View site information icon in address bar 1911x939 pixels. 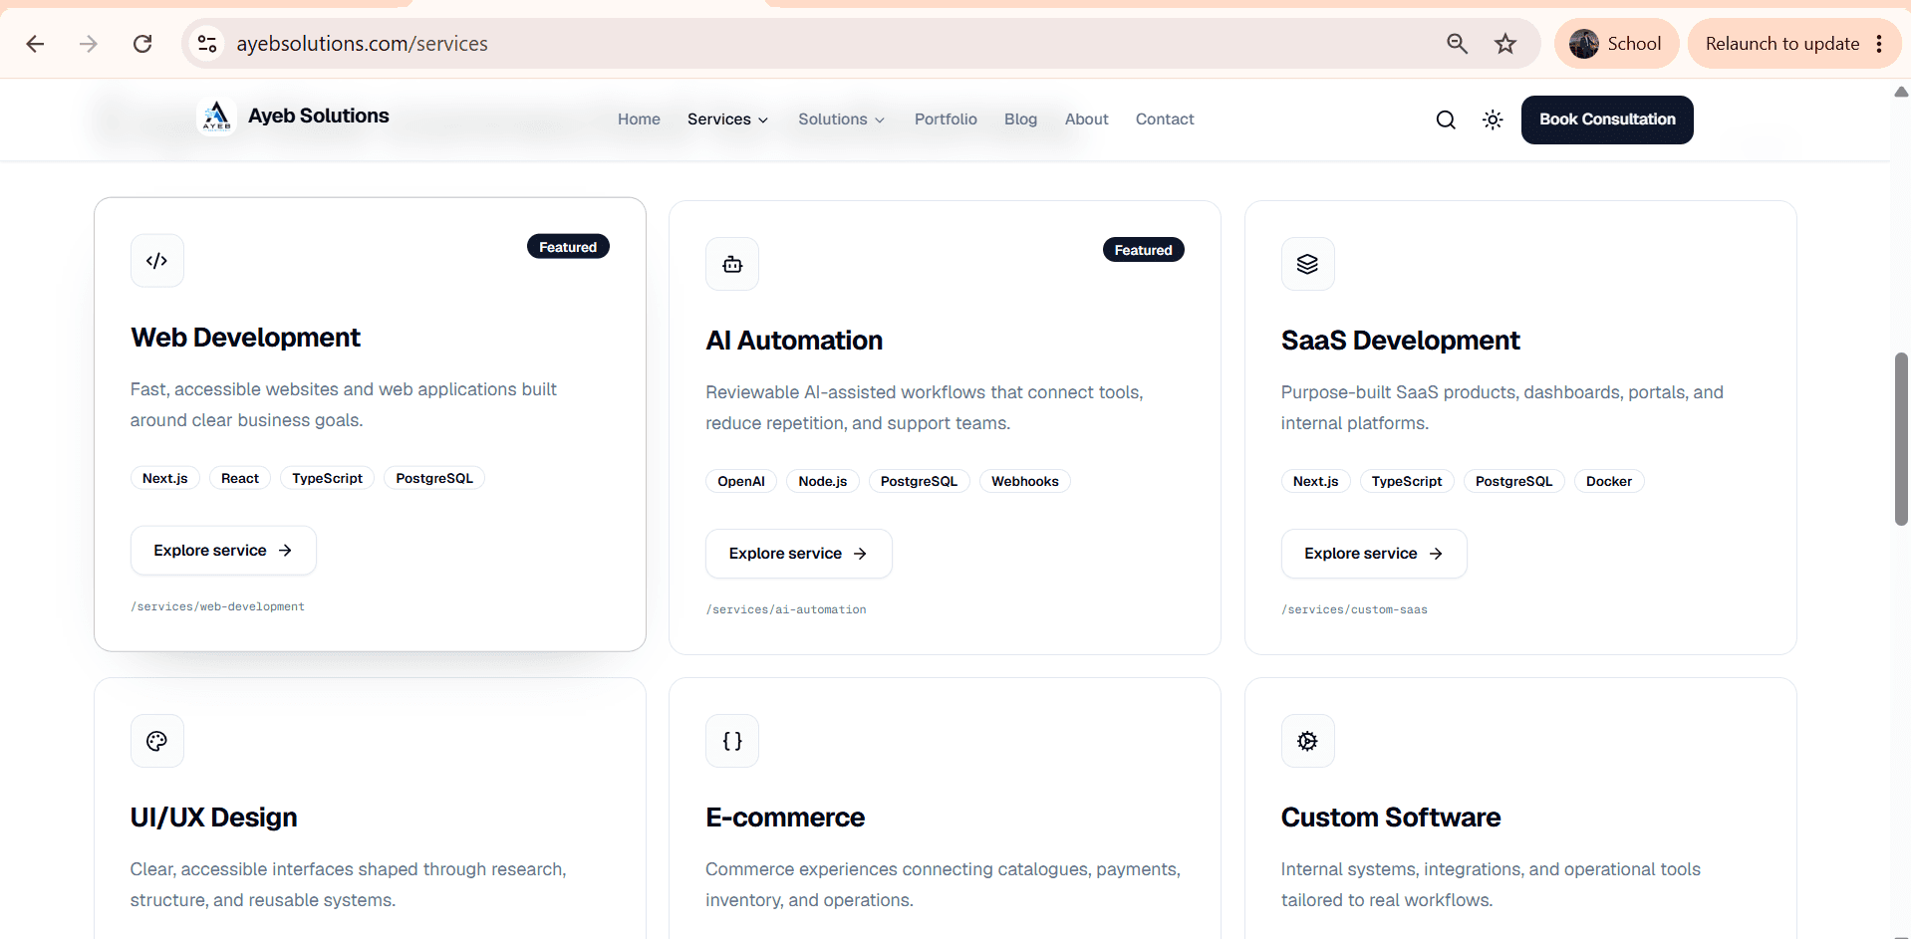[x=207, y=44]
